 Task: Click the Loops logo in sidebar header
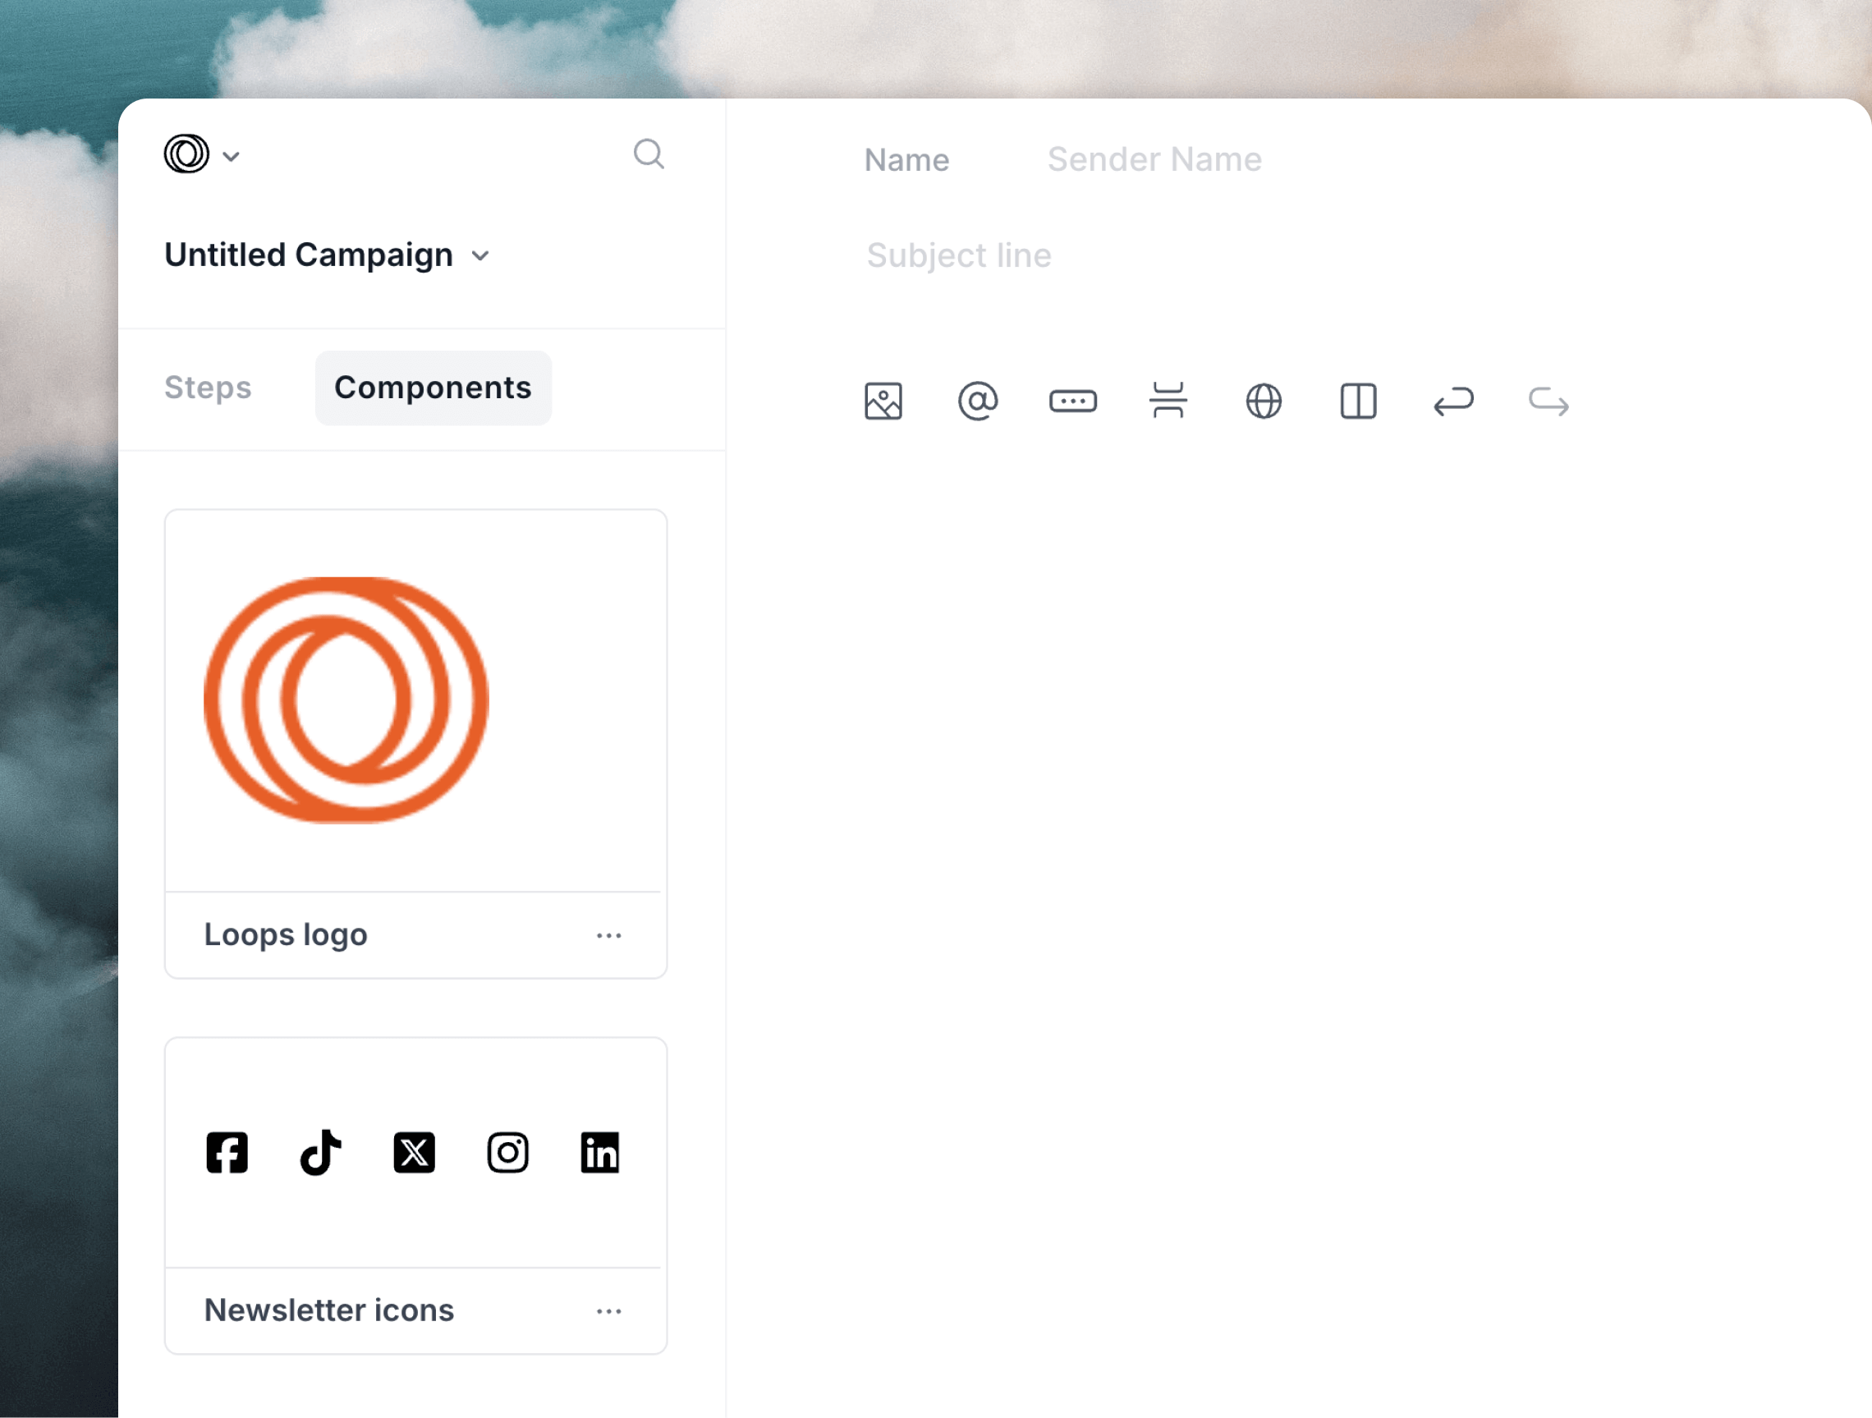pyautogui.click(x=186, y=154)
